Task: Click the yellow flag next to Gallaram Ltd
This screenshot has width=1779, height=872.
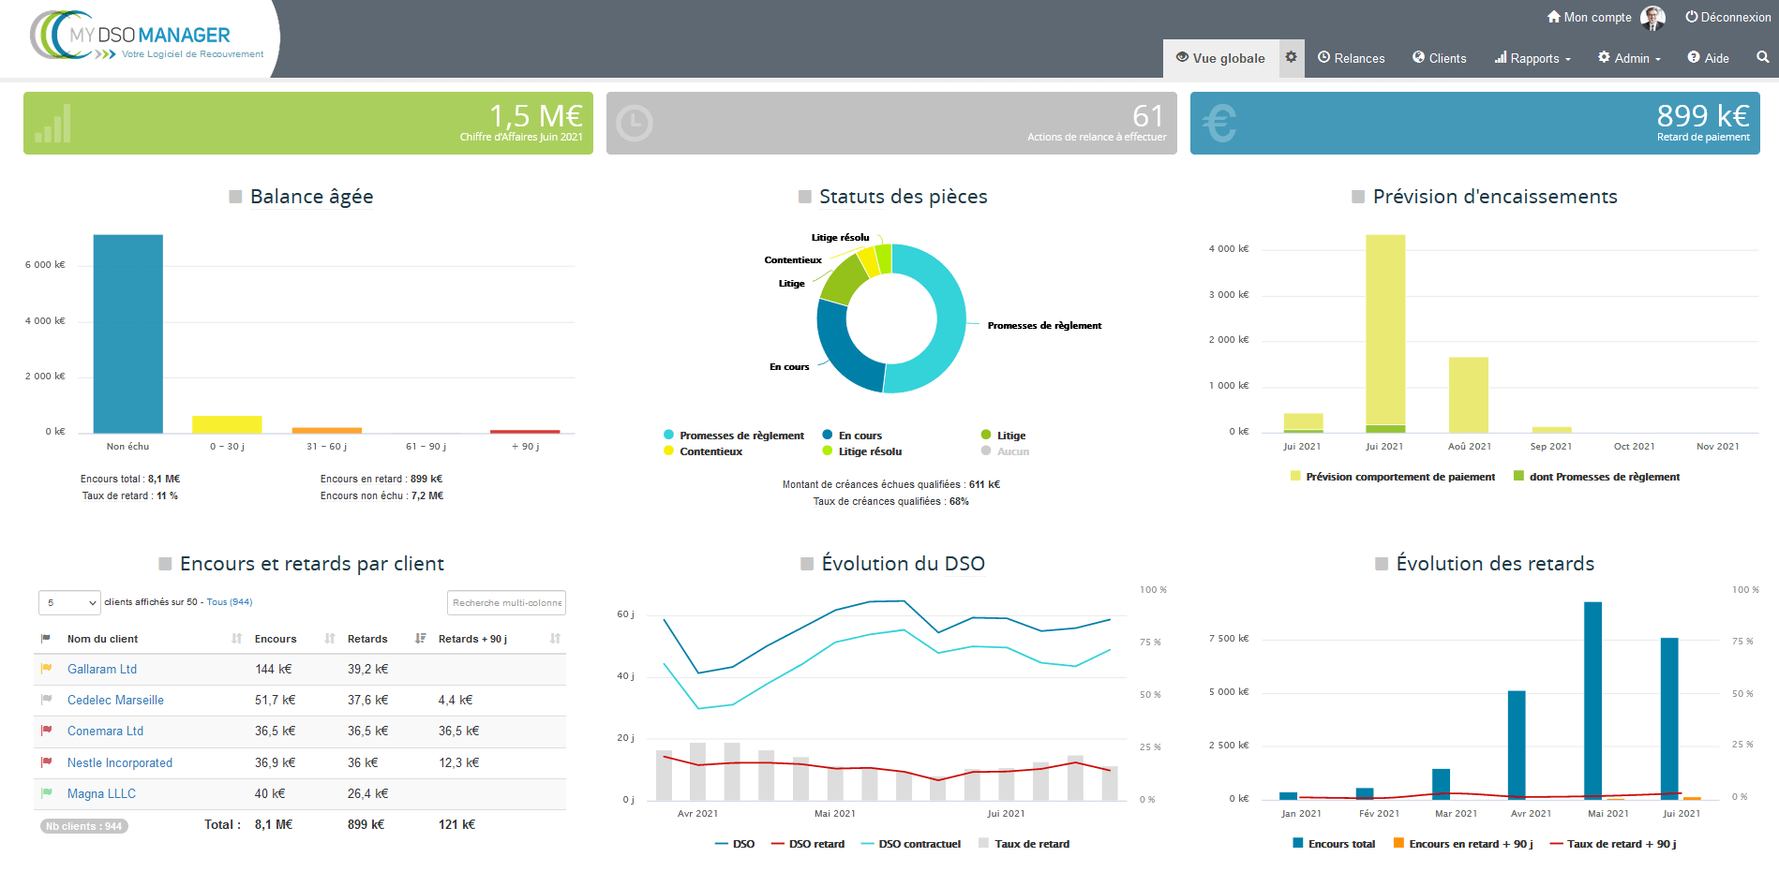Action: pyautogui.click(x=46, y=669)
